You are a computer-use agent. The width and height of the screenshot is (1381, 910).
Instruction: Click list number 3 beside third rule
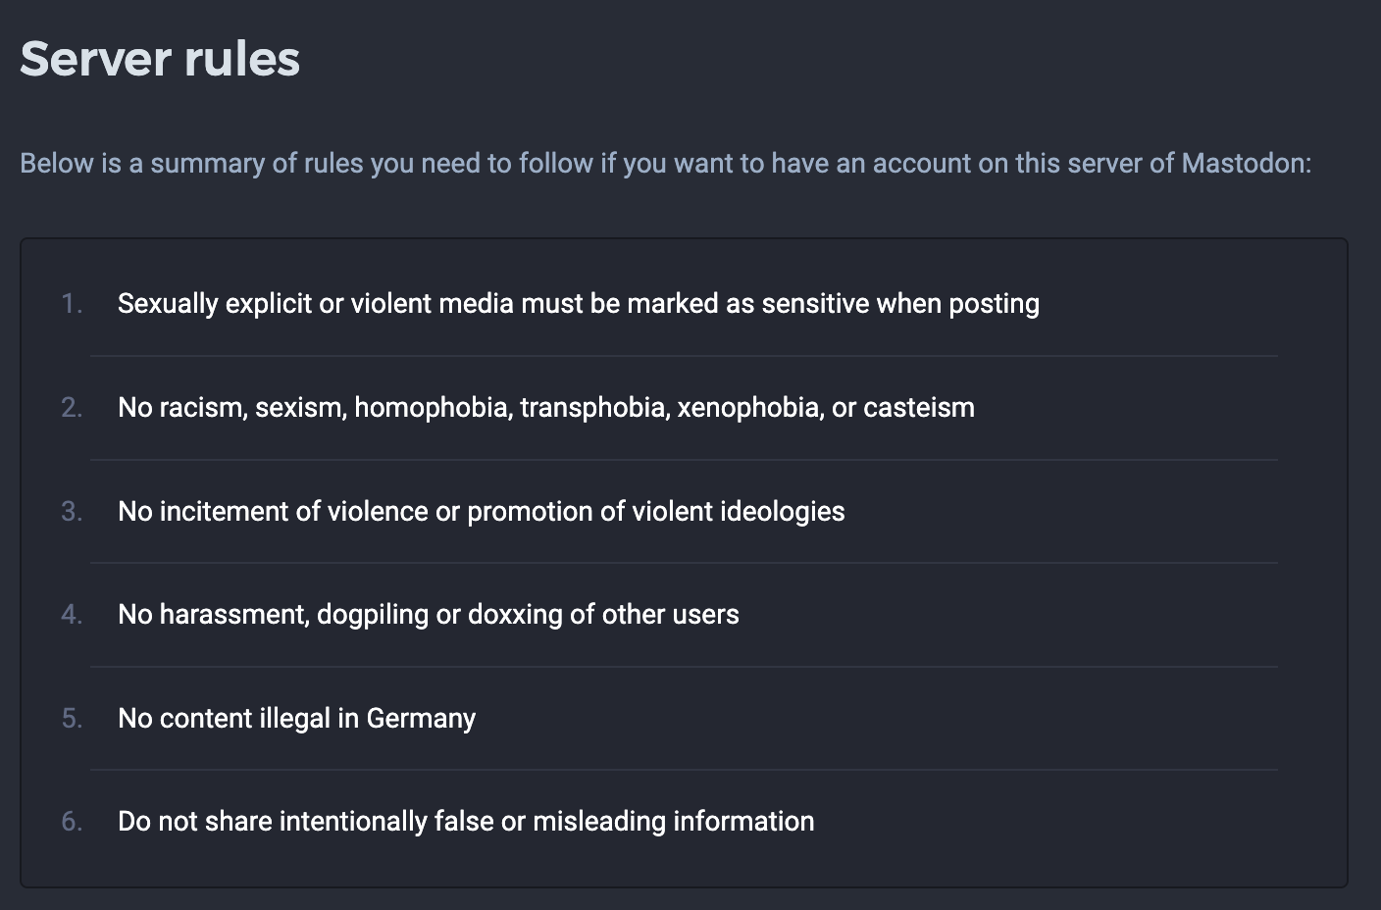coord(72,512)
